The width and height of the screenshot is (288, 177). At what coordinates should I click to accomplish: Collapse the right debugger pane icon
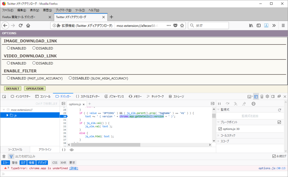click(x=213, y=104)
